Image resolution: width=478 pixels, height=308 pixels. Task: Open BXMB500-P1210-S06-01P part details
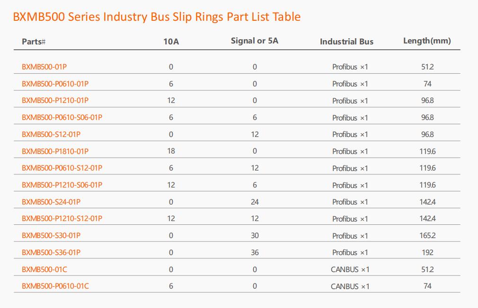click(62, 185)
